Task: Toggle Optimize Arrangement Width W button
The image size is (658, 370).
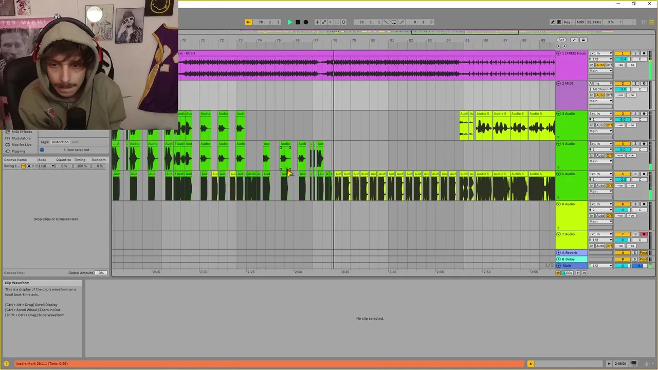Action: click(x=584, y=273)
